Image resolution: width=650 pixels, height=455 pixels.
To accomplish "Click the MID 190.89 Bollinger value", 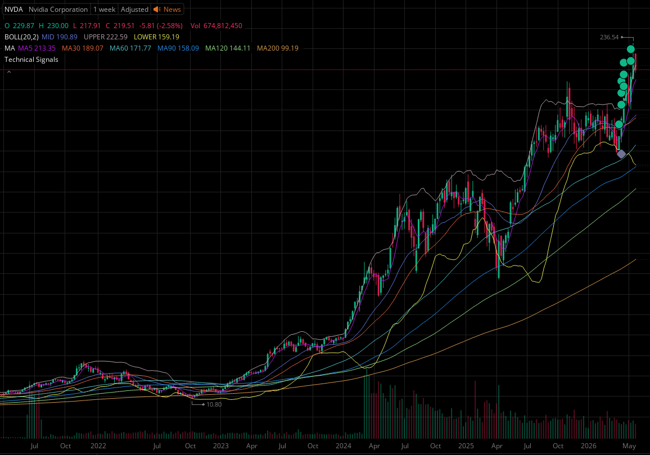I will tap(59, 37).
